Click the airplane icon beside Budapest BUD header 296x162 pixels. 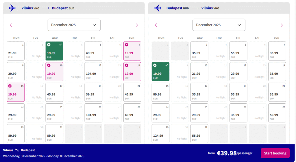(x=157, y=8)
